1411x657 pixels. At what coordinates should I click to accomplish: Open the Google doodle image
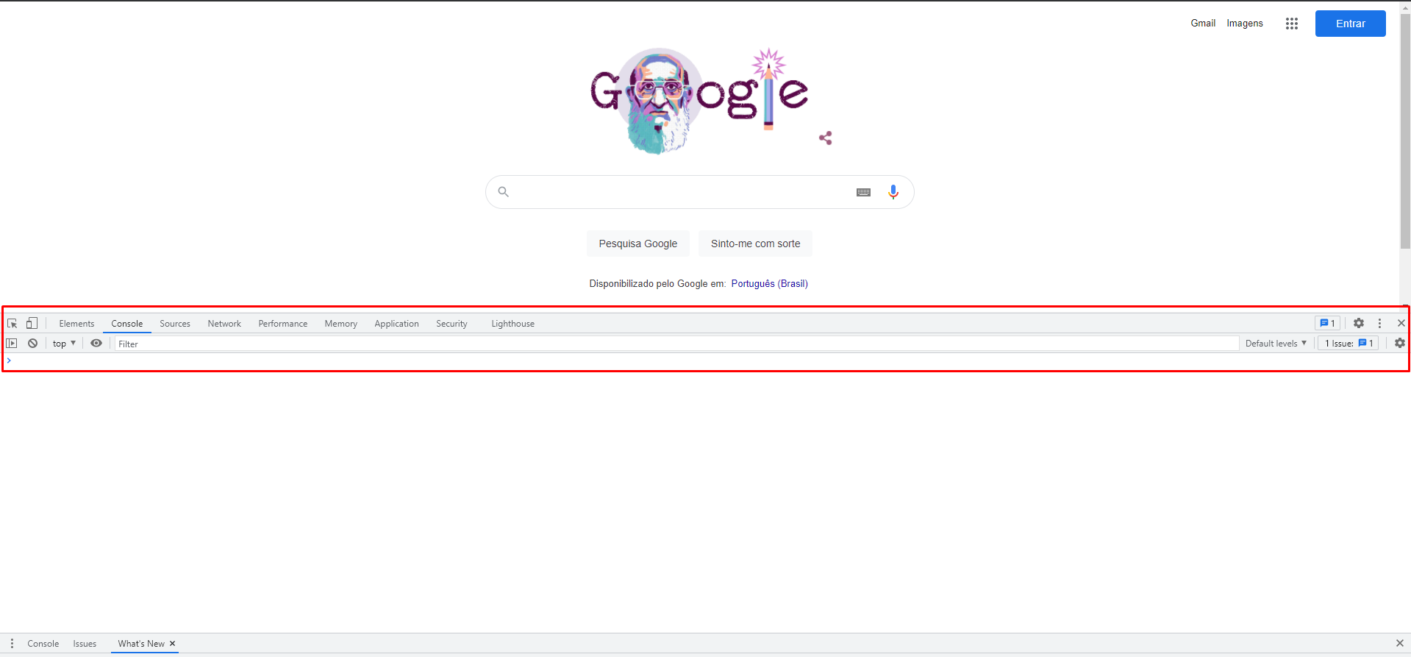[699, 101]
